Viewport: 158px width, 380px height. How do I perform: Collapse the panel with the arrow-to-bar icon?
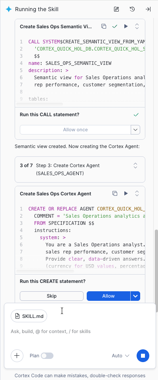pos(148,10)
